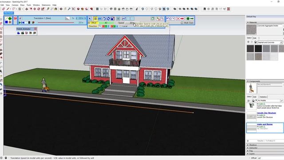Open the Camera menu

[15, 5]
